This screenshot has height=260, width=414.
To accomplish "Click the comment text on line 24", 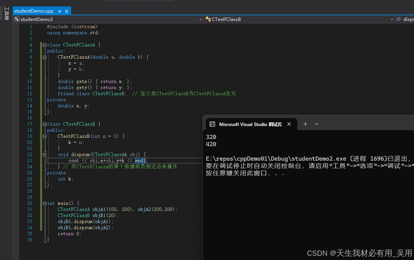I will click(x=120, y=167).
